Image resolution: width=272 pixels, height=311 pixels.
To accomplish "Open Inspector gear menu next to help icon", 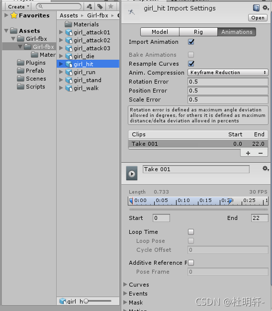I will [x=266, y=8].
